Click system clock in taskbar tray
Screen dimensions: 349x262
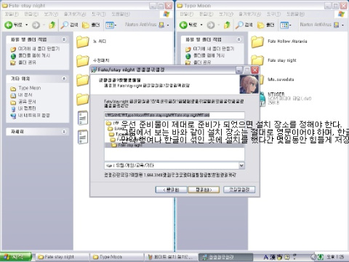tap(335, 257)
